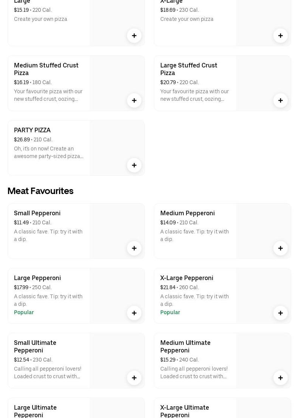Open PARTY PIZZA item title

[32, 130]
